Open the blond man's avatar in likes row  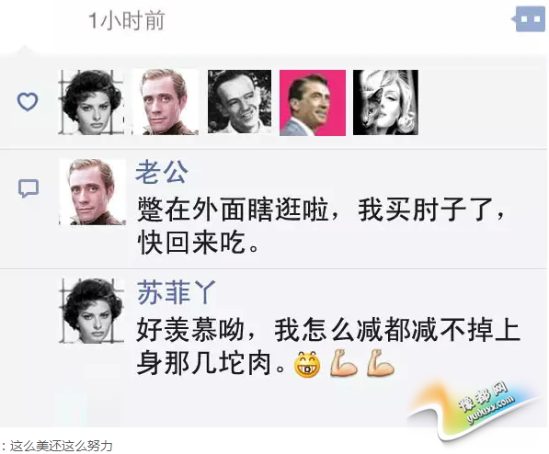point(165,102)
